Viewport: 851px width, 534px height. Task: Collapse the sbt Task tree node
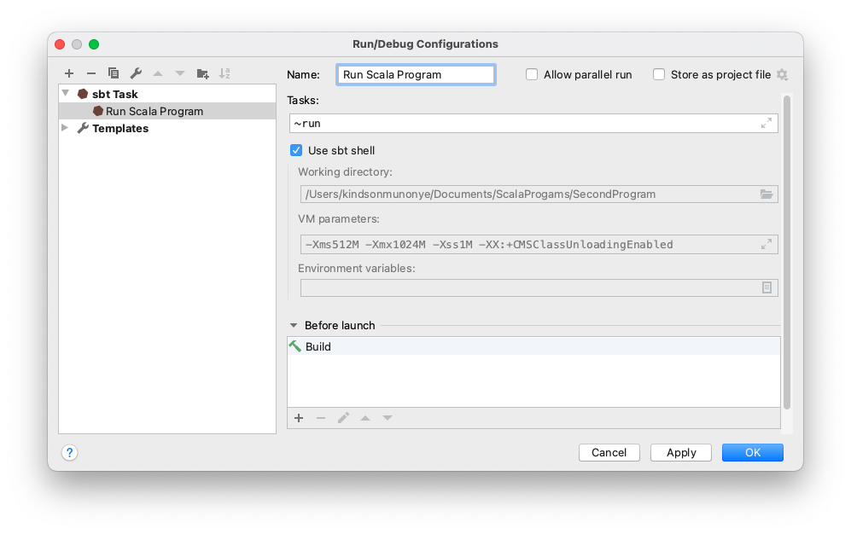66,94
